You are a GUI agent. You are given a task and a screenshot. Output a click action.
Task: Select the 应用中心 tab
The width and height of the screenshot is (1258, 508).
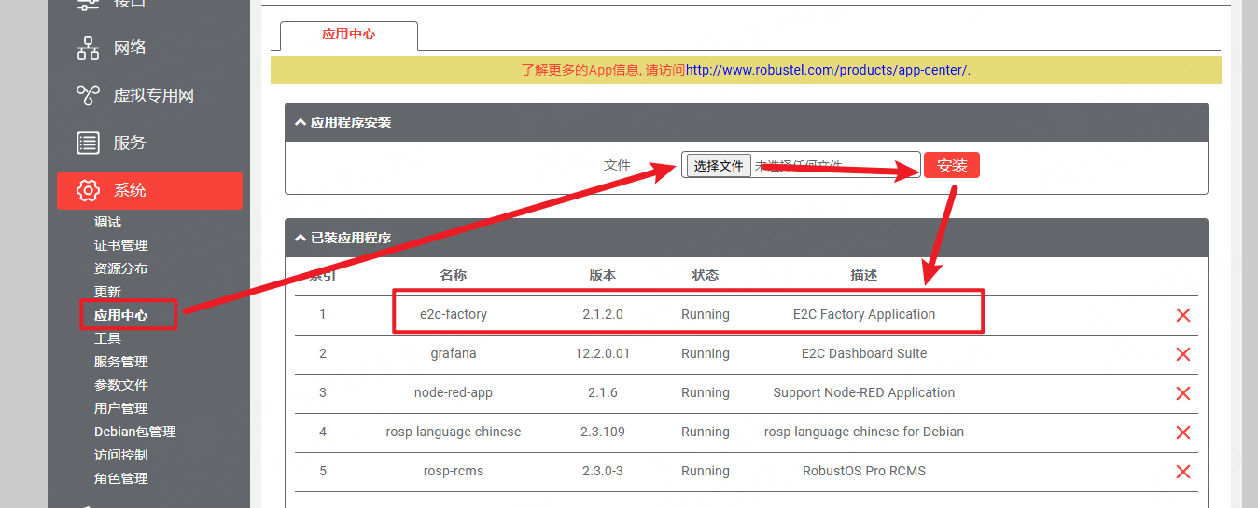click(x=348, y=34)
